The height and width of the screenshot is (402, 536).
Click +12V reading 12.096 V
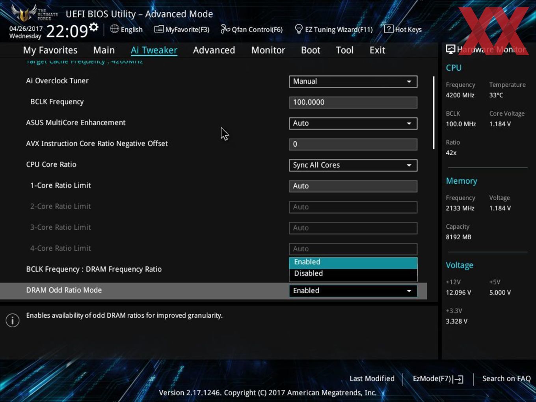(458, 292)
